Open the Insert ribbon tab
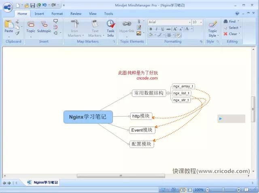 point(39,14)
